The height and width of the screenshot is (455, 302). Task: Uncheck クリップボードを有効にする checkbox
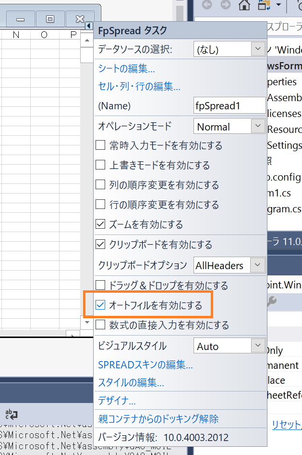[100, 244]
